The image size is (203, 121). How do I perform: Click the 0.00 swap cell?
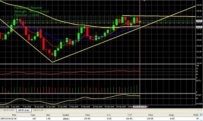pyautogui.click(x=172, y=119)
